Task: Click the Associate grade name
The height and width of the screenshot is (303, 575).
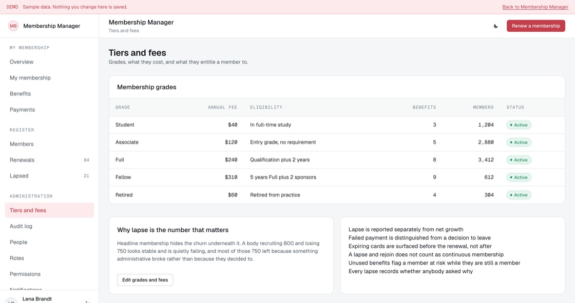Action: pyautogui.click(x=127, y=142)
